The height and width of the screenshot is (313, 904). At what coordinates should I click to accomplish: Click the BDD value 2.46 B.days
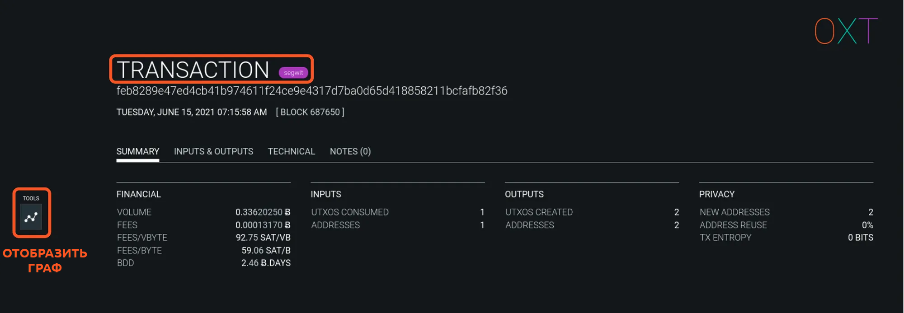pos(265,263)
